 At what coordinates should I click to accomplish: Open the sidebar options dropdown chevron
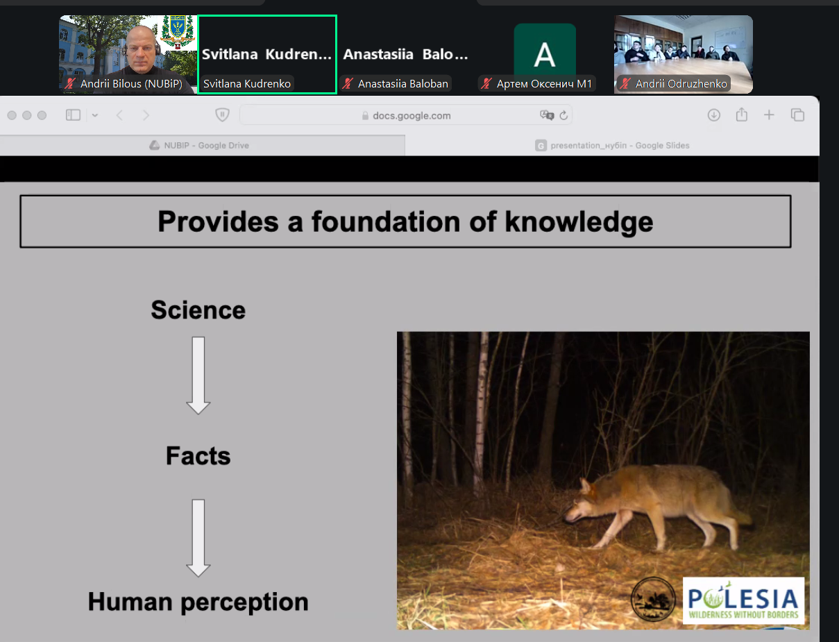click(x=95, y=115)
